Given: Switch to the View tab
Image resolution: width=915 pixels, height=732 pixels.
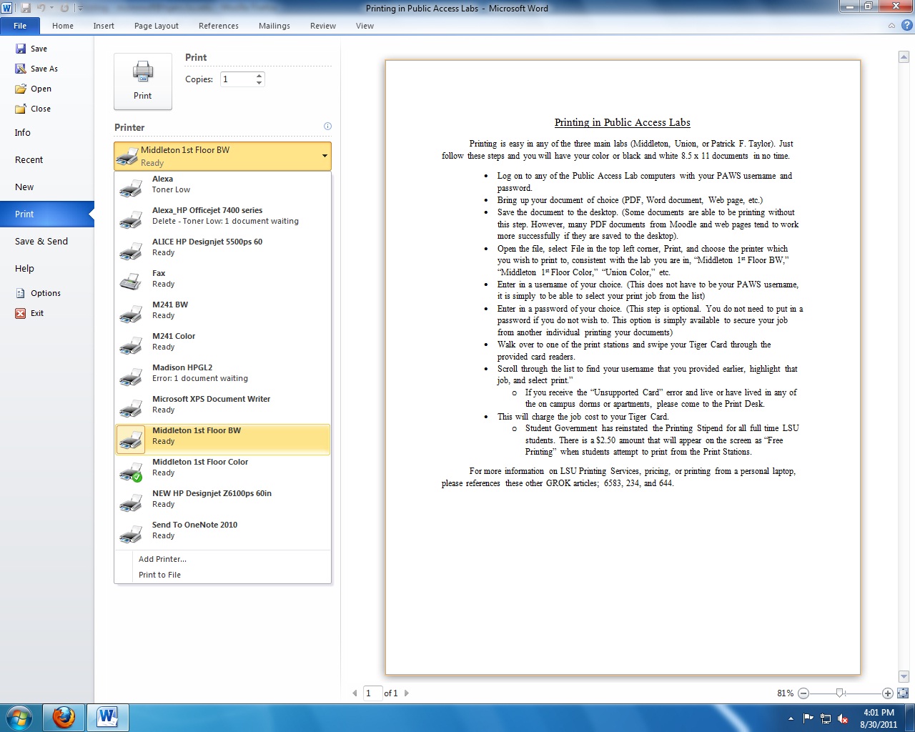Looking at the screenshot, I should pyautogui.click(x=365, y=26).
